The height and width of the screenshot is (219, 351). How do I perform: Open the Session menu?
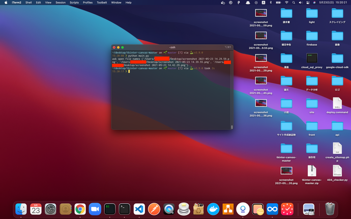pos(61,3)
